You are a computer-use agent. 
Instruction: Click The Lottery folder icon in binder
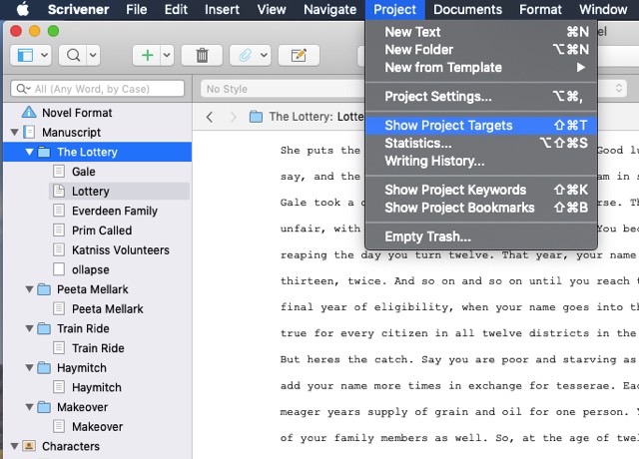tap(44, 152)
